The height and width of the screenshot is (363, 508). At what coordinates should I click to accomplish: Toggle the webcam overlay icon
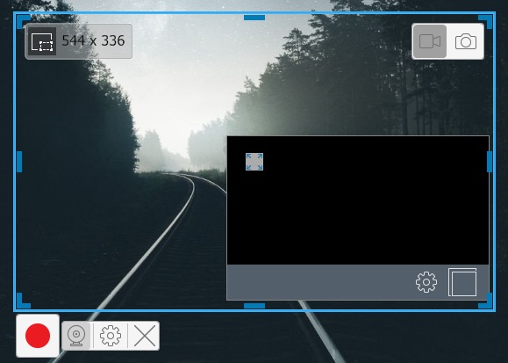[x=76, y=336]
